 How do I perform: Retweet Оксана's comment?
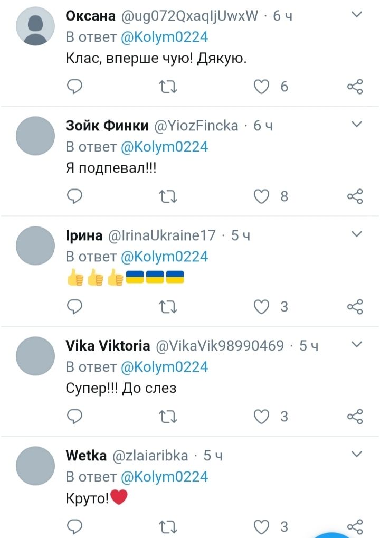[x=168, y=87]
